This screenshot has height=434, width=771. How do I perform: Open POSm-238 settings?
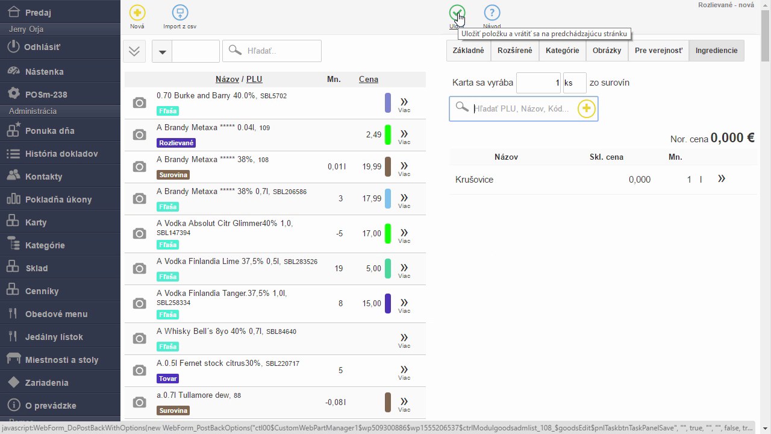tap(60, 94)
